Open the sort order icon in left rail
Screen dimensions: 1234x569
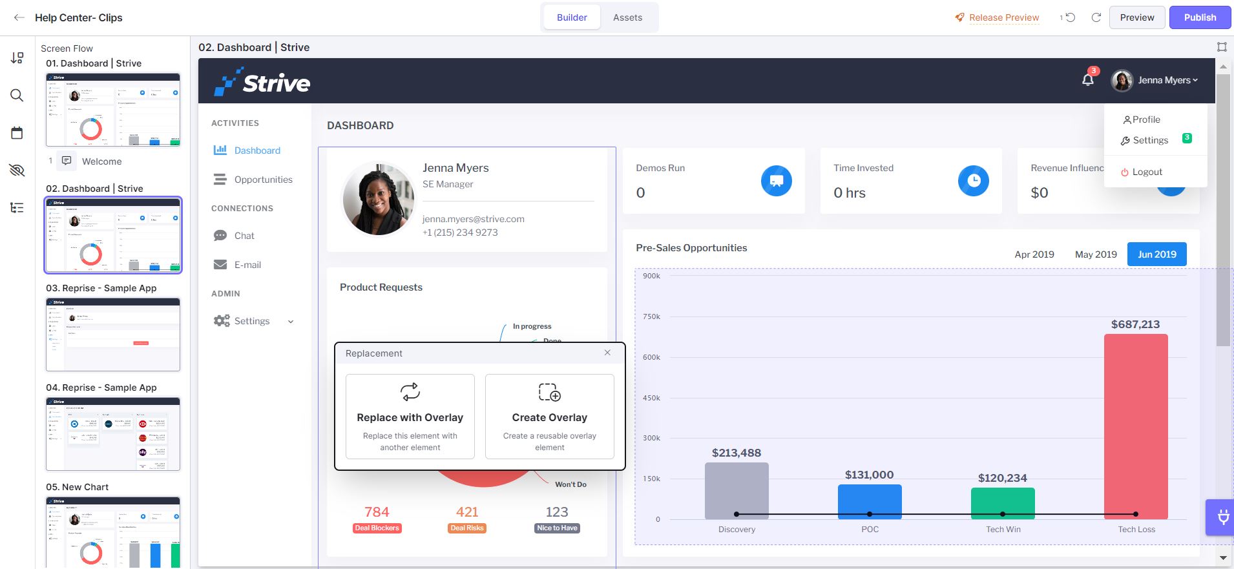(17, 58)
